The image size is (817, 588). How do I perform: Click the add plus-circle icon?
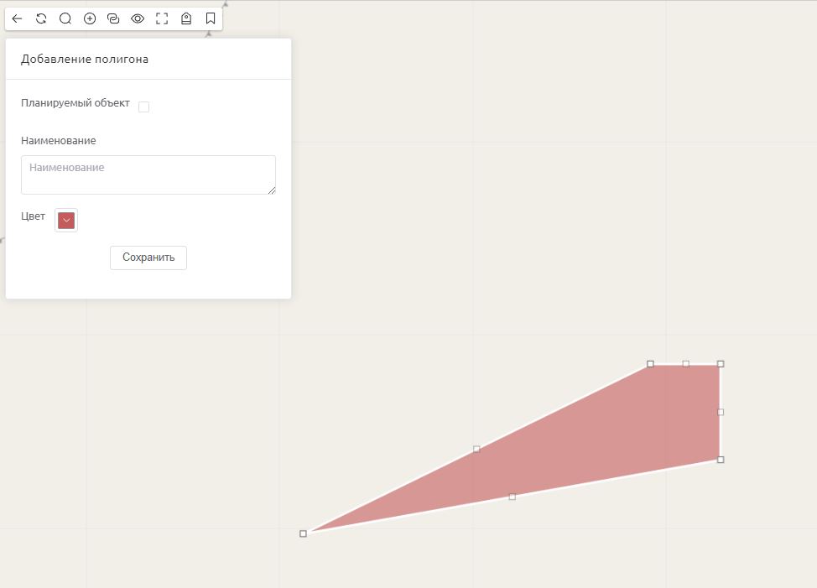click(90, 18)
